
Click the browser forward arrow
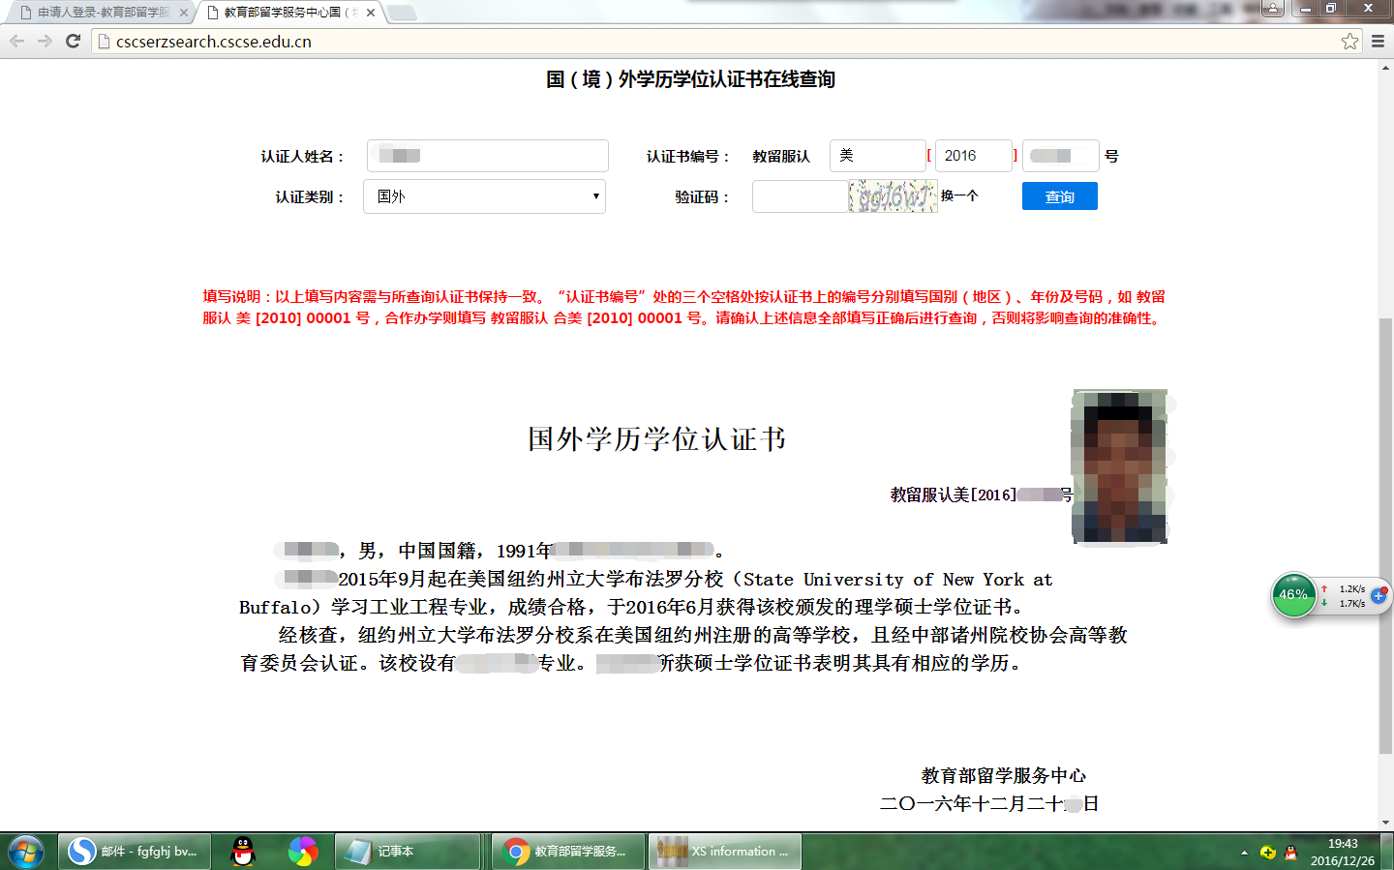(45, 41)
